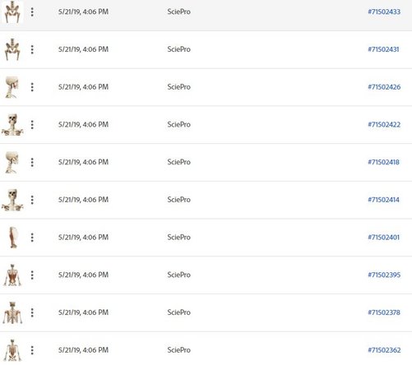This screenshot has height=365, width=412.
Task: Select the pelvis thumbnail in the #71502433 row
Action: point(12,12)
